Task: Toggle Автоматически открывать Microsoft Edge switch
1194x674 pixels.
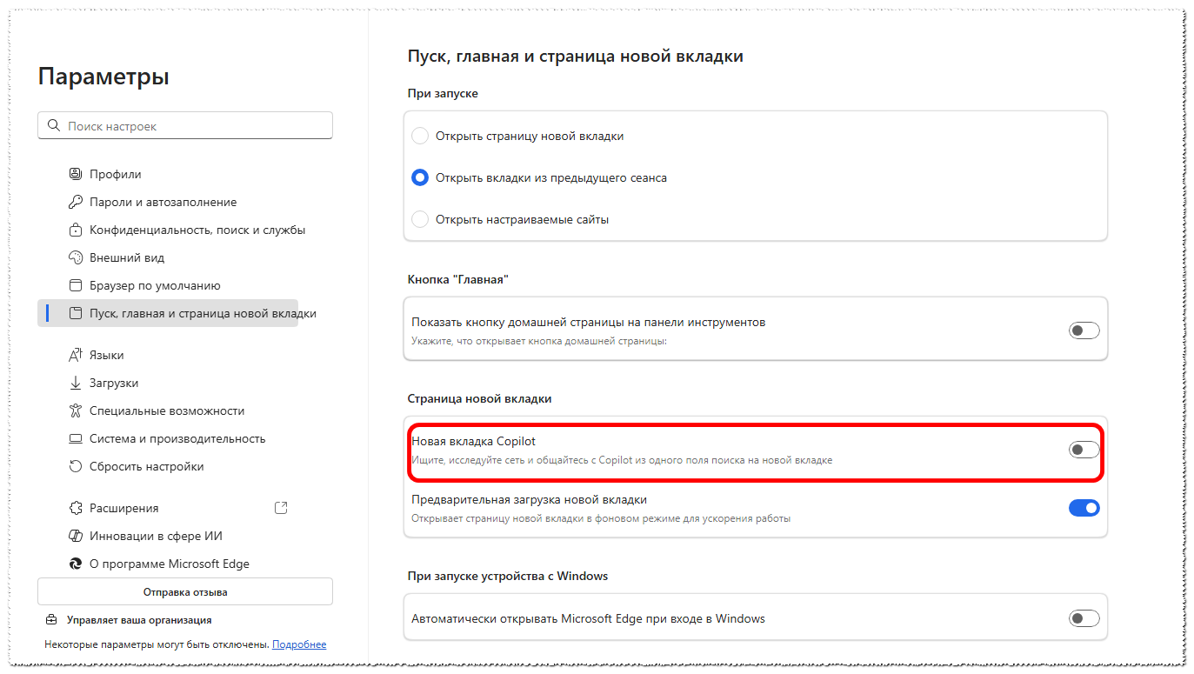Action: tap(1084, 618)
